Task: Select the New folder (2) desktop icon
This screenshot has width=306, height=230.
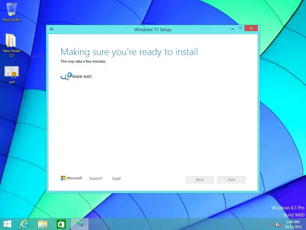Action: click(12, 45)
